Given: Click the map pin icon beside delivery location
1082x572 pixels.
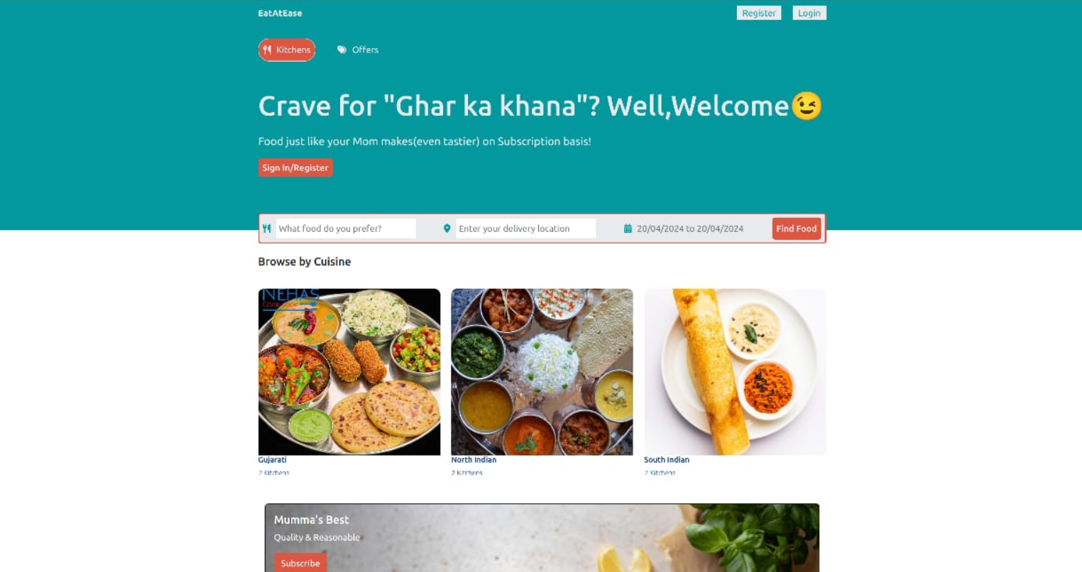Looking at the screenshot, I should click(x=447, y=229).
